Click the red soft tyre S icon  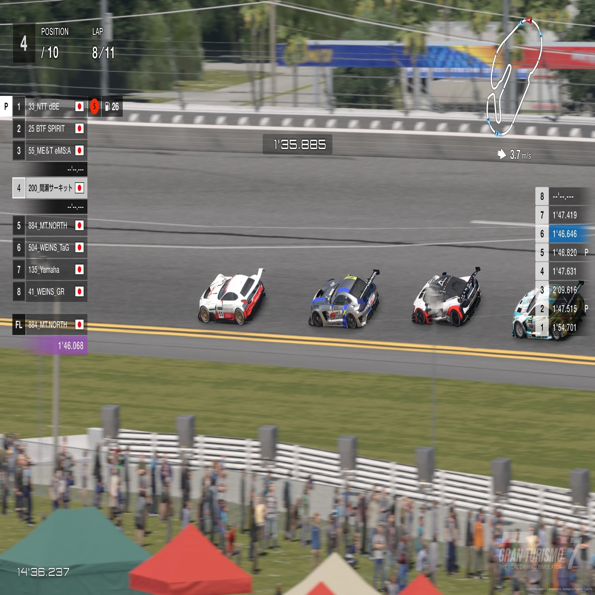95,107
